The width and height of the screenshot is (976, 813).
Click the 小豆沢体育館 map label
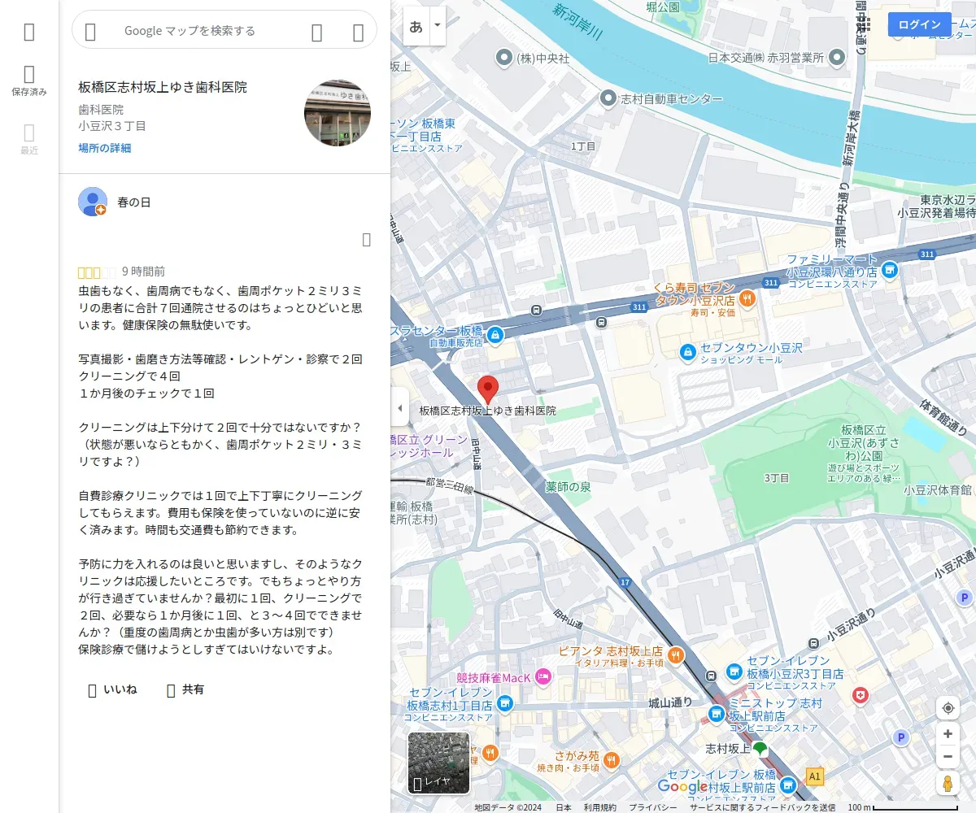point(938,489)
